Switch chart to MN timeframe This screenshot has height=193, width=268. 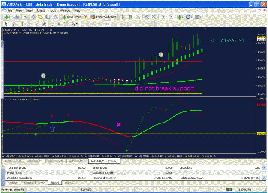(x=151, y=24)
